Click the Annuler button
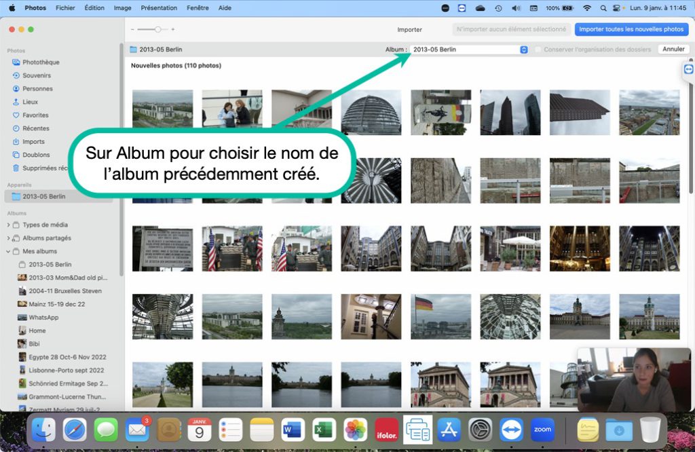 673,50
